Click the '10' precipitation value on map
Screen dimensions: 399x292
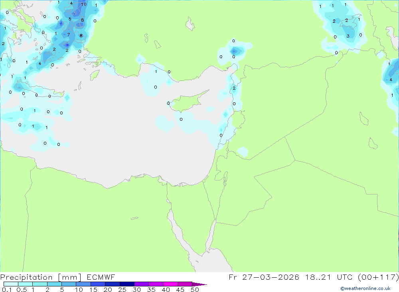pyautogui.click(x=84, y=4)
